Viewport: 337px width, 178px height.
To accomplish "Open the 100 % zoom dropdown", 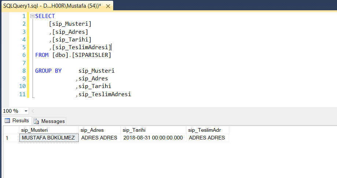I will (x=26, y=111).
